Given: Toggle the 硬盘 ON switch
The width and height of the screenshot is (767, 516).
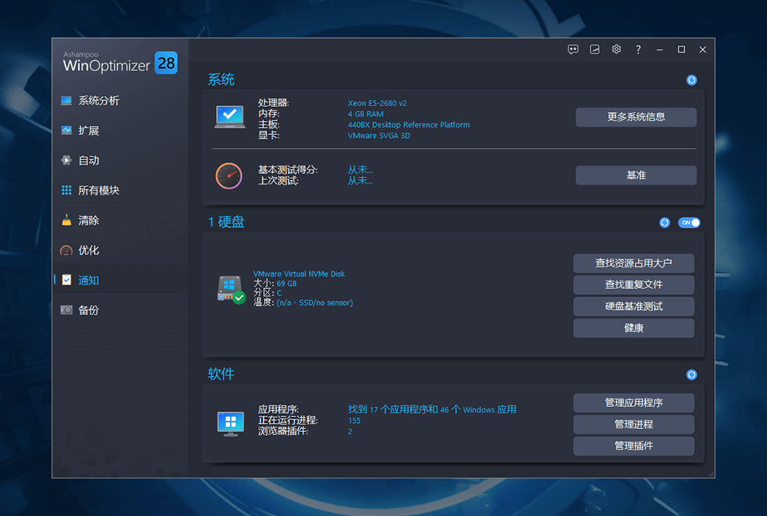Looking at the screenshot, I should click(x=689, y=223).
